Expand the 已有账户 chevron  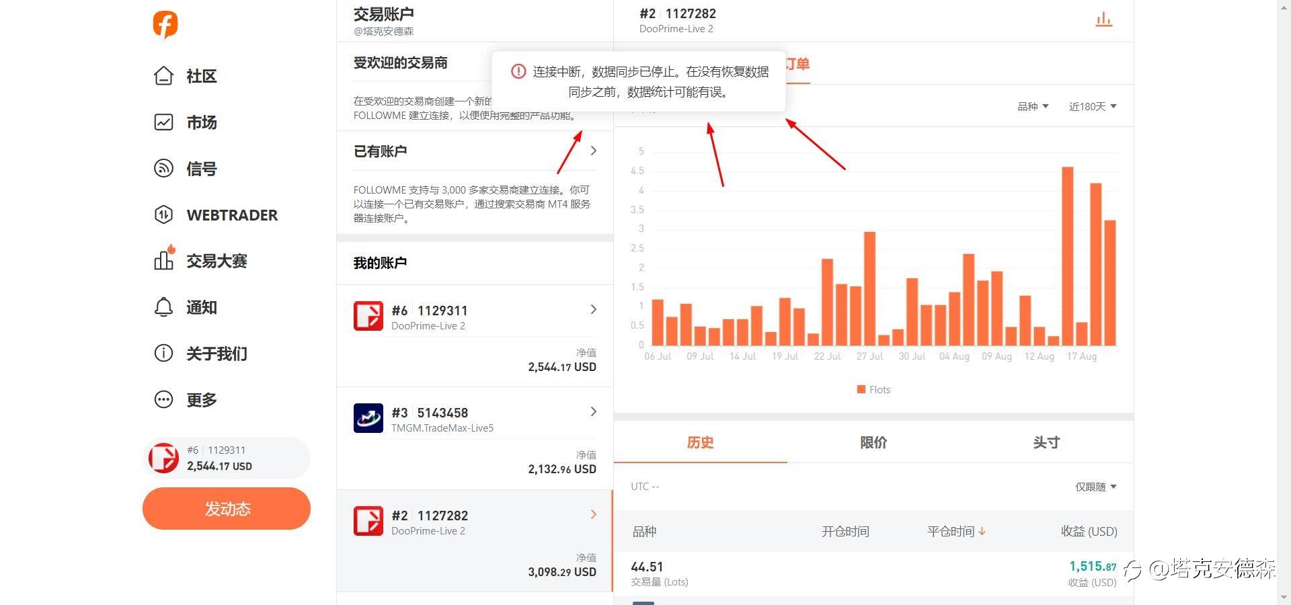click(593, 151)
